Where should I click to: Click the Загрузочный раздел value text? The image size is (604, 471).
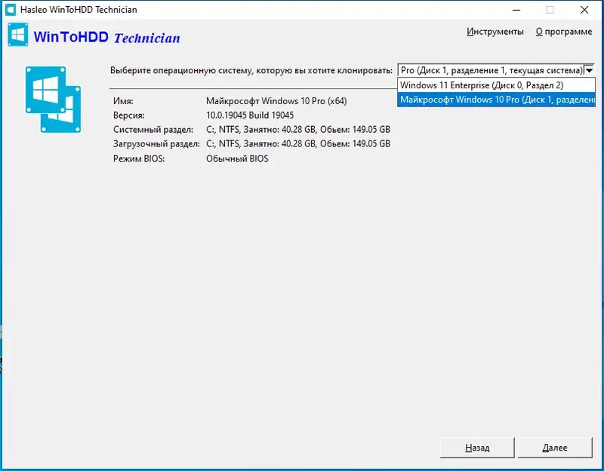[x=298, y=143]
